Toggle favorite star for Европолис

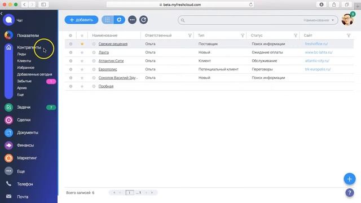(82, 69)
